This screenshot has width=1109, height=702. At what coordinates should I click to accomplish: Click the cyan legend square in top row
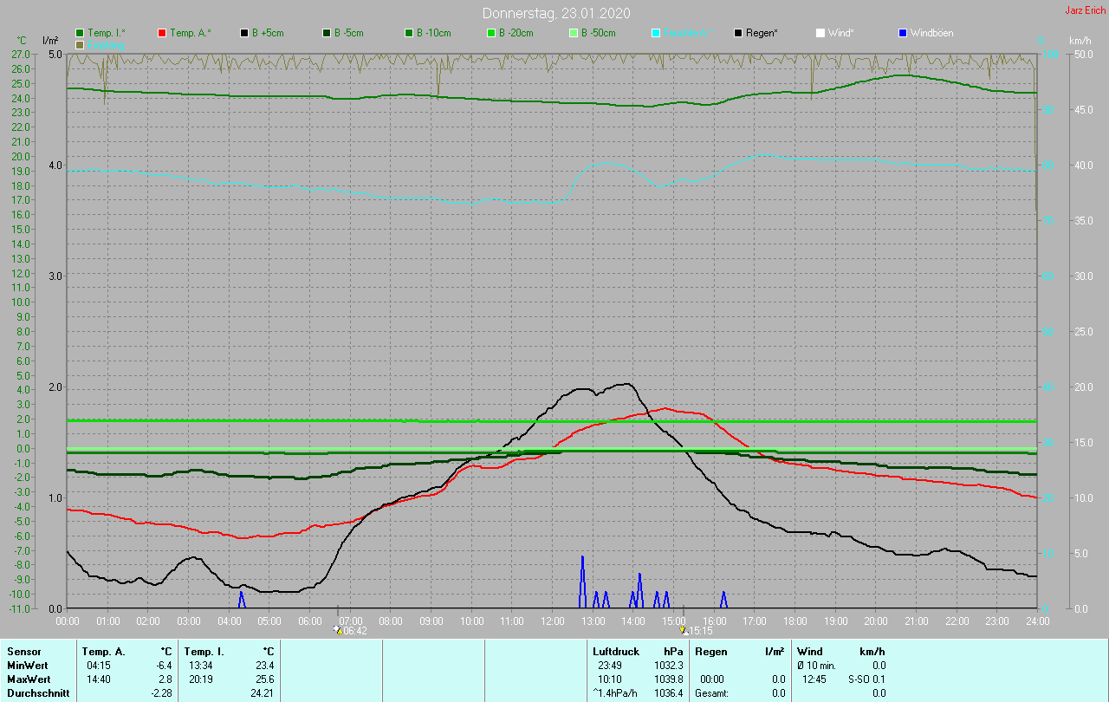[x=656, y=33]
